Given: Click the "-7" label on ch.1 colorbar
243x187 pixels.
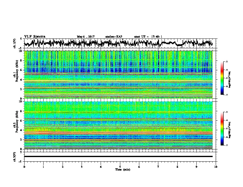Looking at the screenshot, I should (226, 95).
